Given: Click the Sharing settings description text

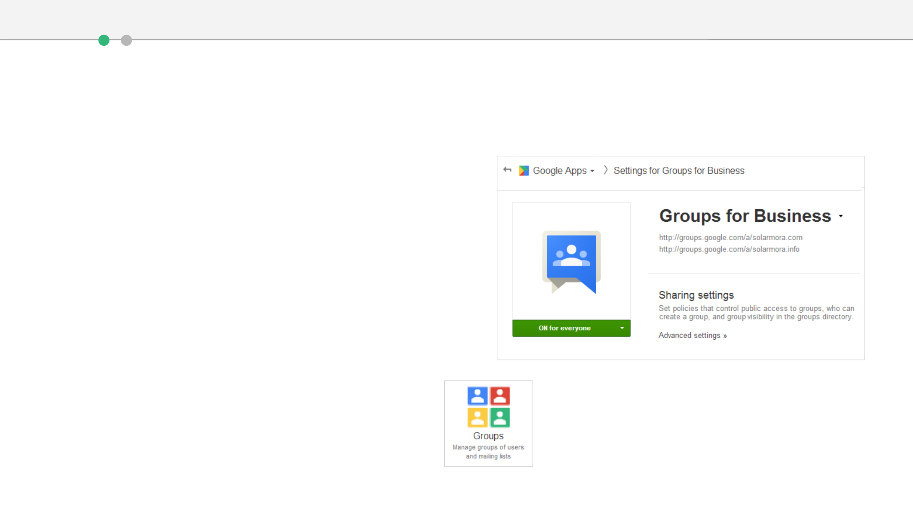Looking at the screenshot, I should pyautogui.click(x=756, y=312).
